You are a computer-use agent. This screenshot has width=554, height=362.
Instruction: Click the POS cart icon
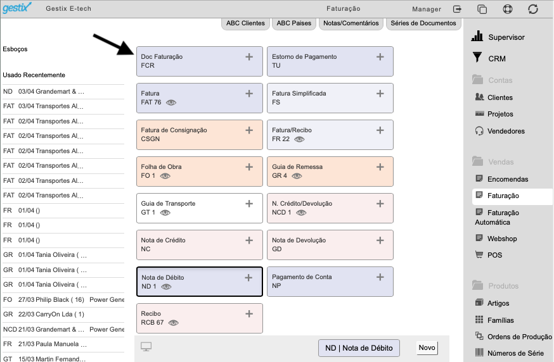[x=479, y=254]
